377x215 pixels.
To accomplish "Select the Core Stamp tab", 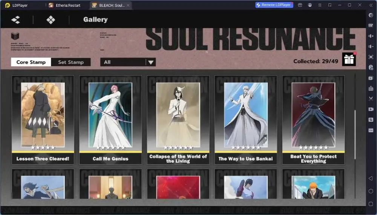I will tap(31, 62).
